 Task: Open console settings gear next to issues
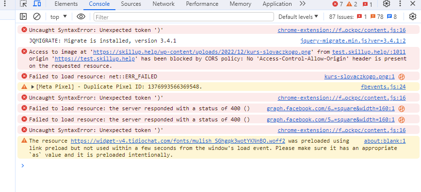click(x=412, y=16)
